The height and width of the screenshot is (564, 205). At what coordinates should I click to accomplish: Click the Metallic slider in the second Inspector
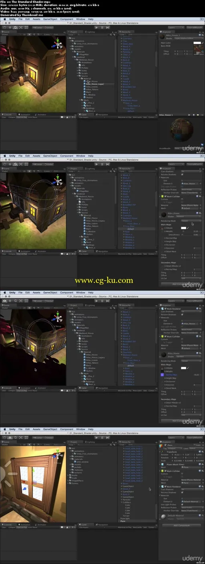[187, 231]
